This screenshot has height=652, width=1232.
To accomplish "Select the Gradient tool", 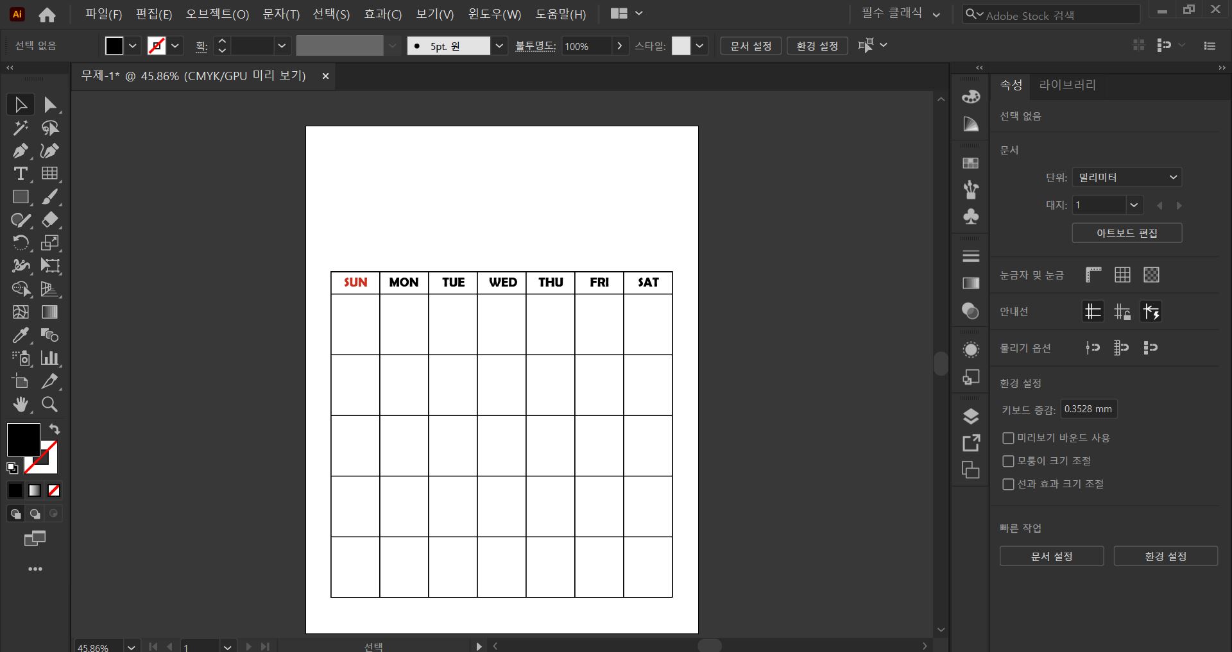I will (x=50, y=312).
